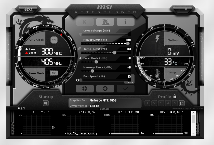This screenshot has width=214, height=145.
Task: Click the 33 °C temperature readout
Action: (171, 62)
